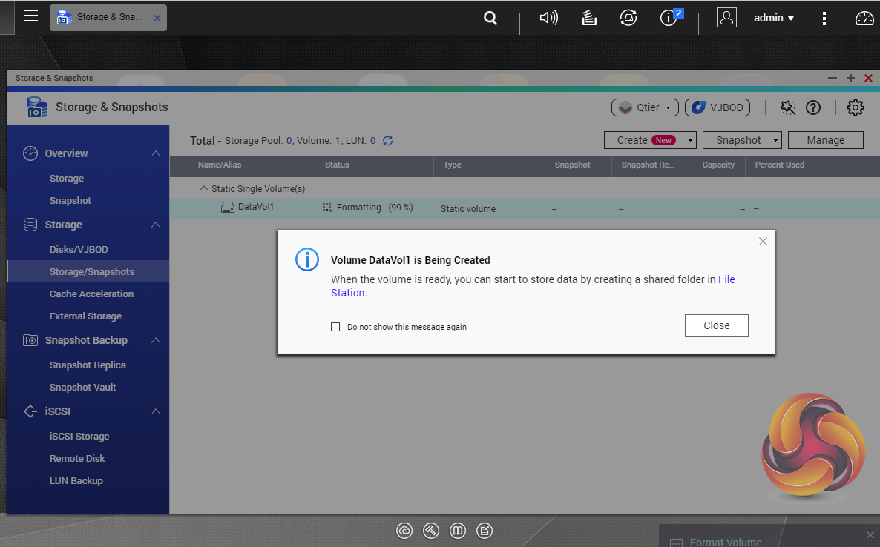Expand the Create dropdown arrow
880x547 pixels.
[691, 140]
